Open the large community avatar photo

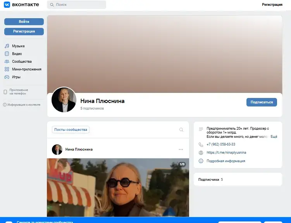coord(64,100)
